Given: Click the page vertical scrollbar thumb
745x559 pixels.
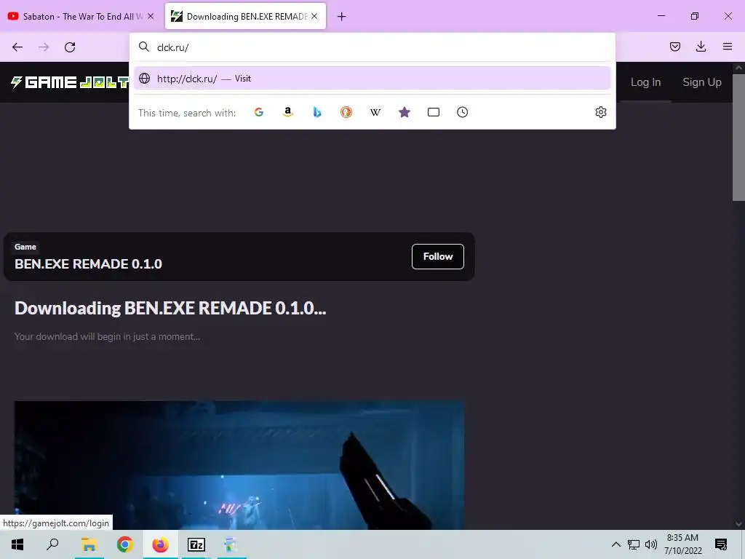Looking at the screenshot, I should click(738, 137).
